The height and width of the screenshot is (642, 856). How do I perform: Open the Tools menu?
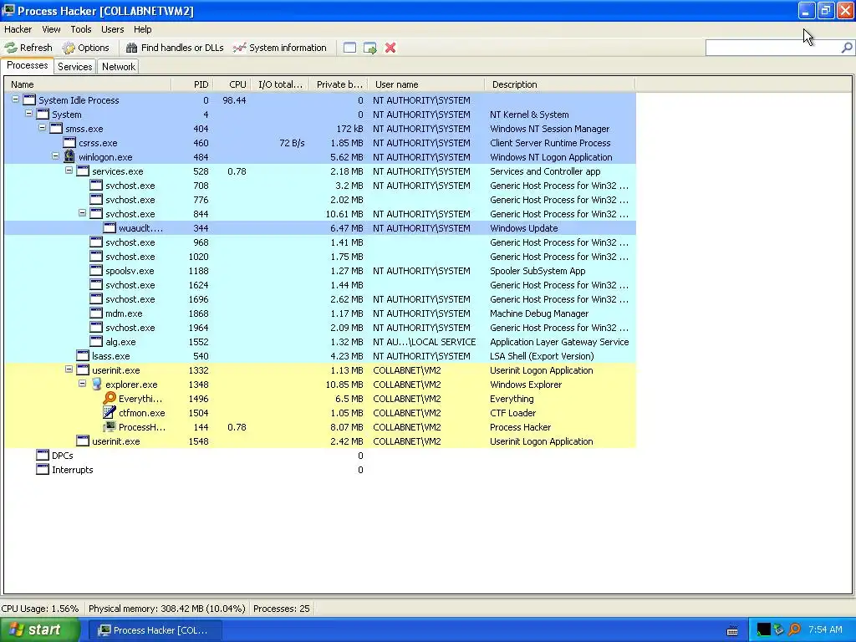point(81,29)
